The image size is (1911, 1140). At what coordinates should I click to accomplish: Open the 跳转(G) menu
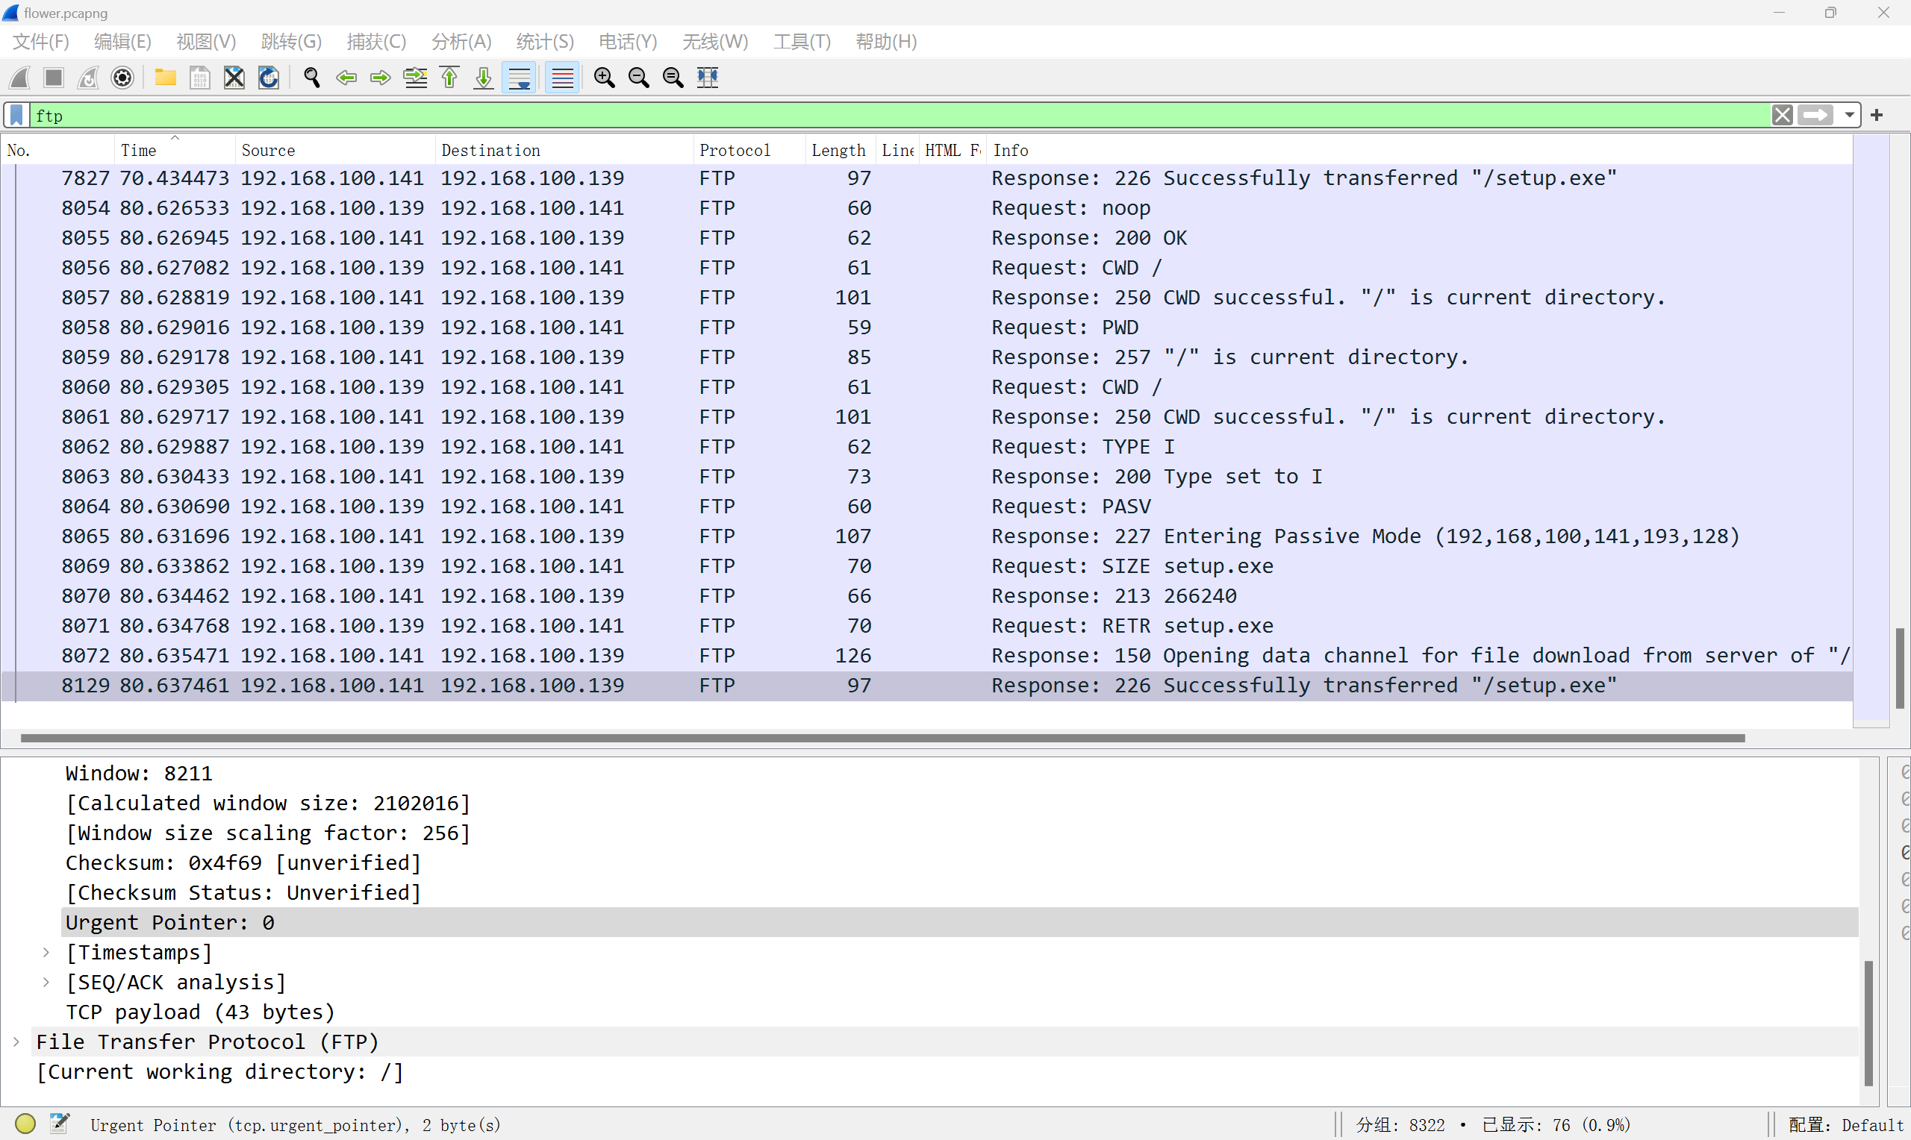click(291, 42)
